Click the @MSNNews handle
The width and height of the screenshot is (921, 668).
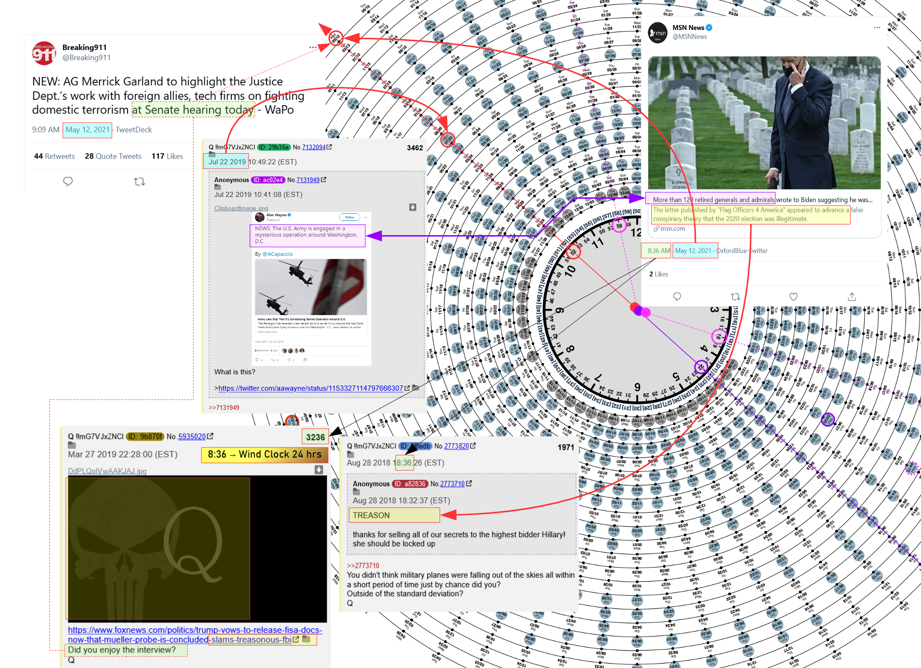(690, 37)
